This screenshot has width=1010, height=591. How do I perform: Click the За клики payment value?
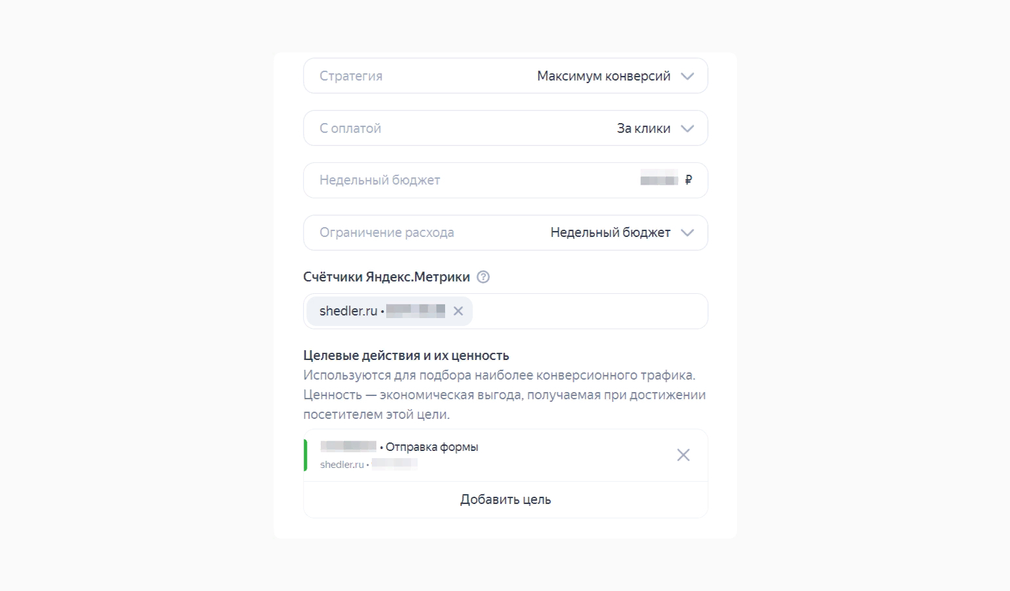(x=643, y=128)
